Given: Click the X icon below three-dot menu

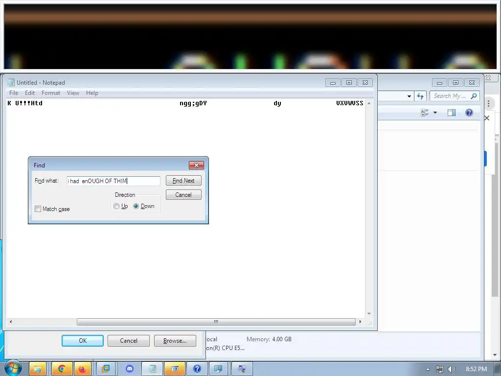Looking at the screenshot, I should [487, 118].
